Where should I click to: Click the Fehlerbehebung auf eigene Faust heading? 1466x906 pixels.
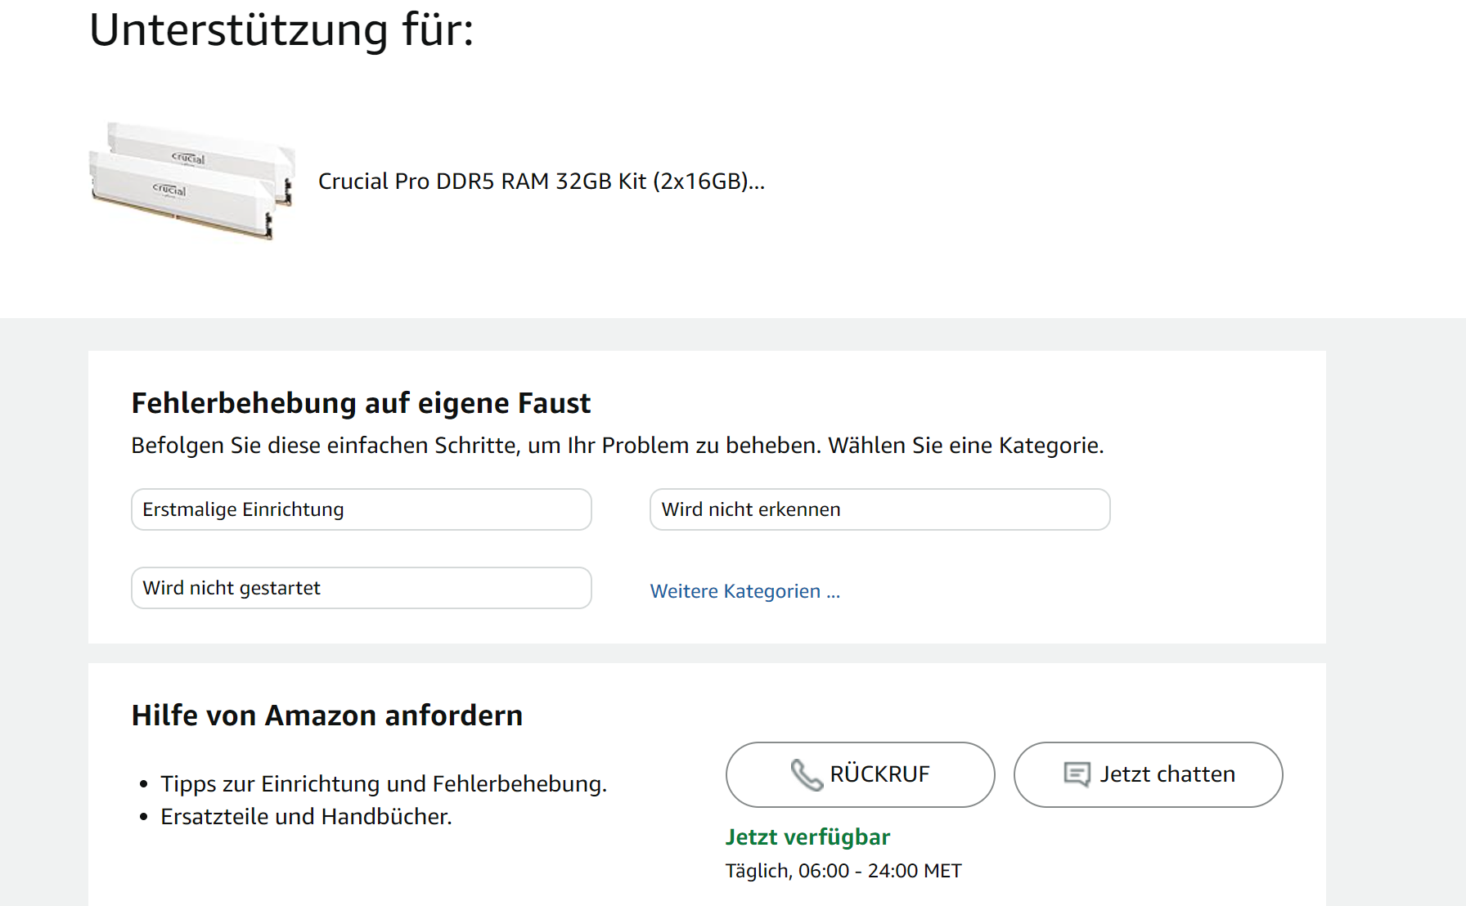click(x=361, y=403)
